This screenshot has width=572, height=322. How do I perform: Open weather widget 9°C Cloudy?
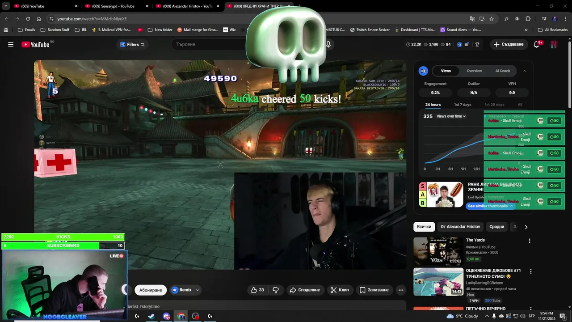pos(463,316)
